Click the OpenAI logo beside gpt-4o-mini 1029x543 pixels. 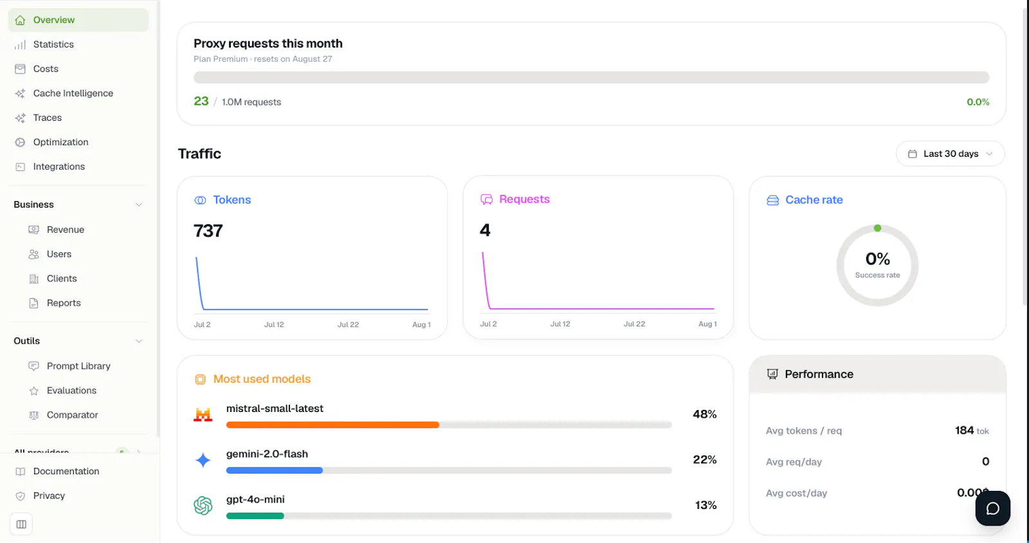[x=203, y=506]
